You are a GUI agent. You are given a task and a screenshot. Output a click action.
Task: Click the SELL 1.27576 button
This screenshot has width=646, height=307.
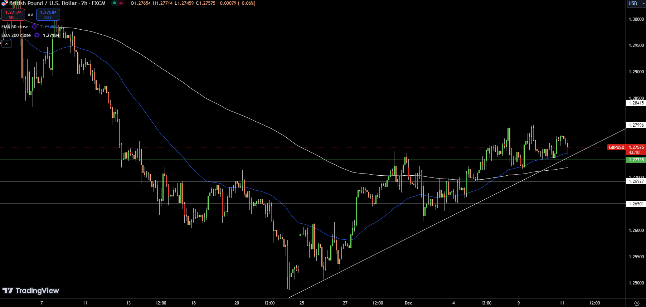point(13,15)
